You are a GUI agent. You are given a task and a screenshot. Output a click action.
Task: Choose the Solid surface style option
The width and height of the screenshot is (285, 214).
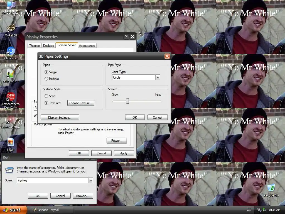[x=50, y=96]
